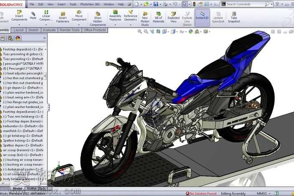Select Footstep depan(kiri)<1> tree item
Viewport: 294px width, 196px height.
(23, 49)
